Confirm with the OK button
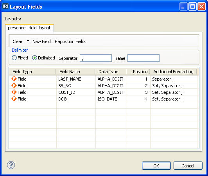This screenshot has height=176, width=208. (x=156, y=166)
